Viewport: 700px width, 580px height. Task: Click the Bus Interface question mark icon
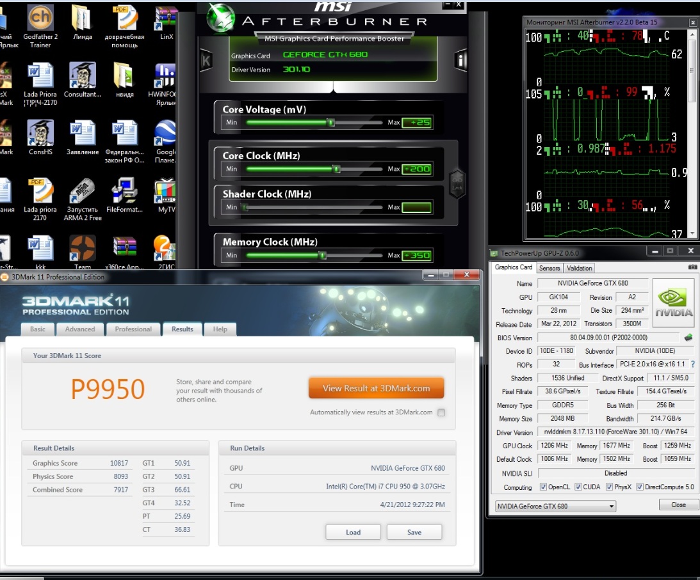point(693,364)
